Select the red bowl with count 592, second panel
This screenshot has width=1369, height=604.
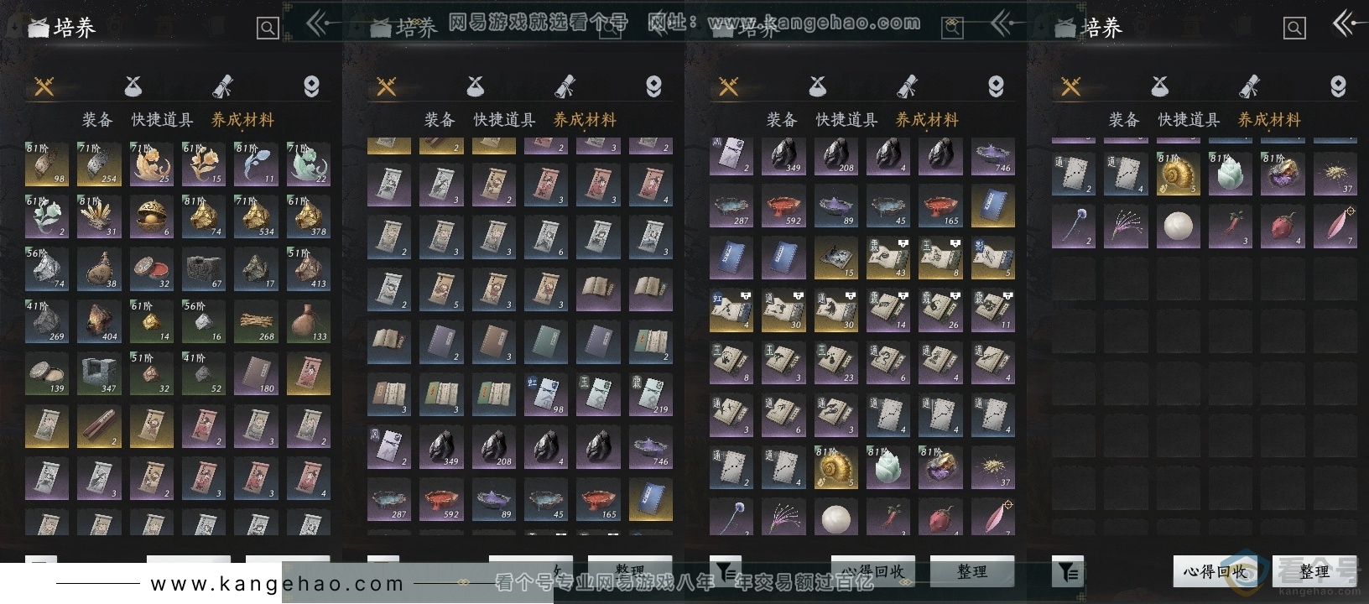tap(441, 500)
